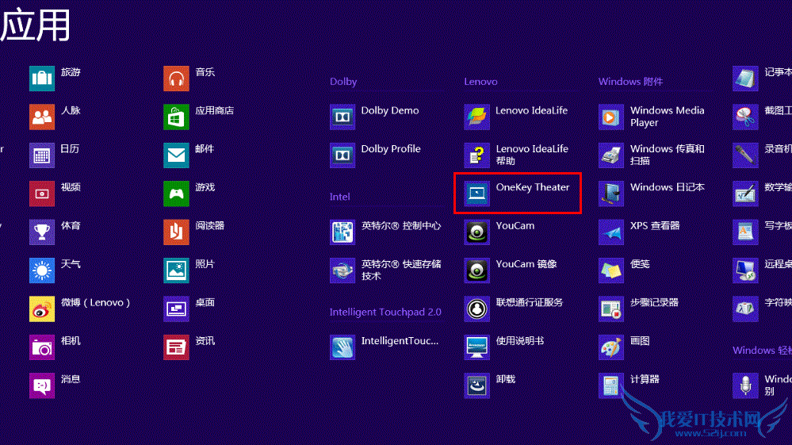Open the 联想通行证服务 icon

476,309
